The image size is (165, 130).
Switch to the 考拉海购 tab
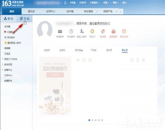pos(88,11)
